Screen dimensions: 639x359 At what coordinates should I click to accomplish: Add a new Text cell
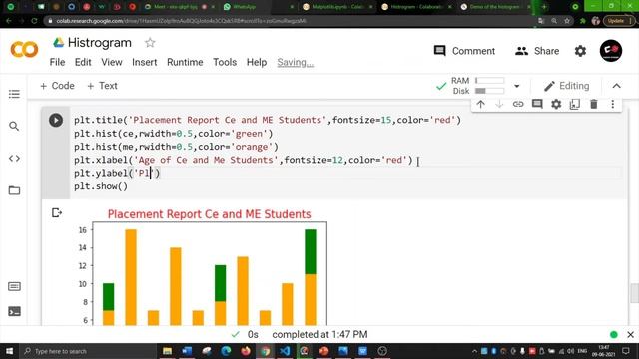pos(102,86)
